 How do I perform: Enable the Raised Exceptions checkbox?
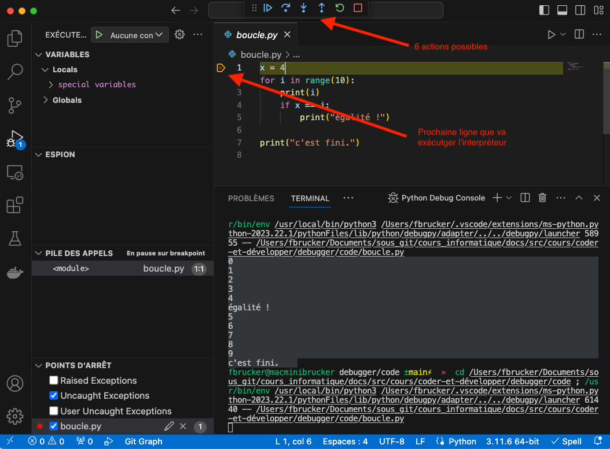pos(54,380)
